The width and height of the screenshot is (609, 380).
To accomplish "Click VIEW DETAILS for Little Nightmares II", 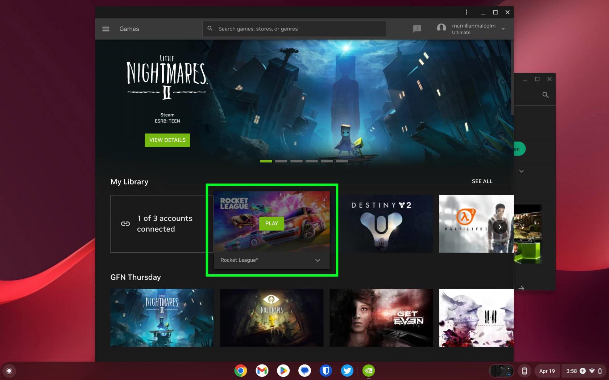I will 167,140.
